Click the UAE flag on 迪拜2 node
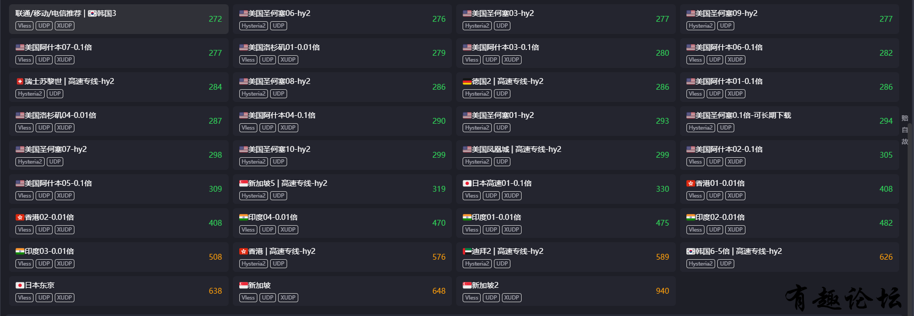 tap(467, 251)
